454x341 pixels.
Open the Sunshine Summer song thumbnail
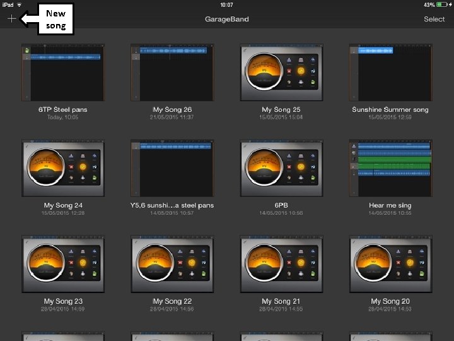pos(390,73)
